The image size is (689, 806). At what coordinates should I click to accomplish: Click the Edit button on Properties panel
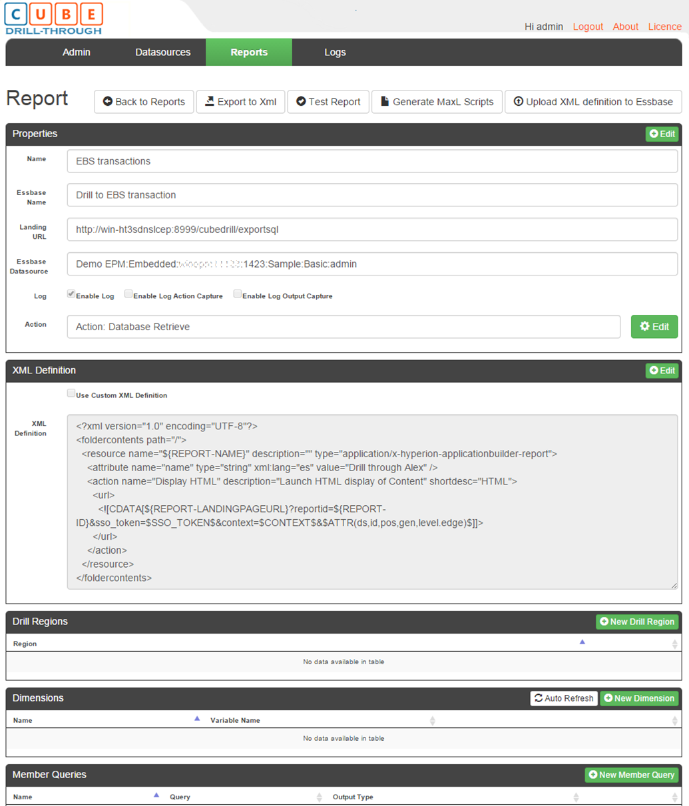662,134
